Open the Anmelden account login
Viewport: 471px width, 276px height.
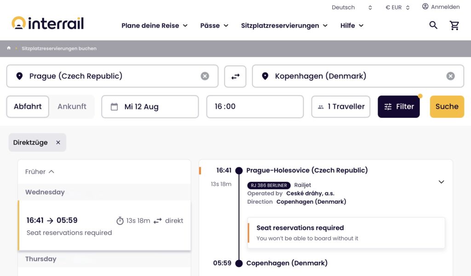pos(441,7)
